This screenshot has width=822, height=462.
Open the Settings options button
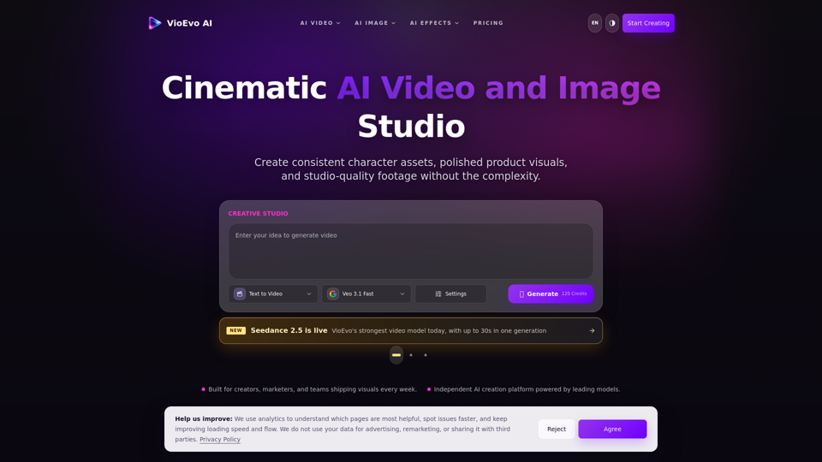click(x=451, y=293)
